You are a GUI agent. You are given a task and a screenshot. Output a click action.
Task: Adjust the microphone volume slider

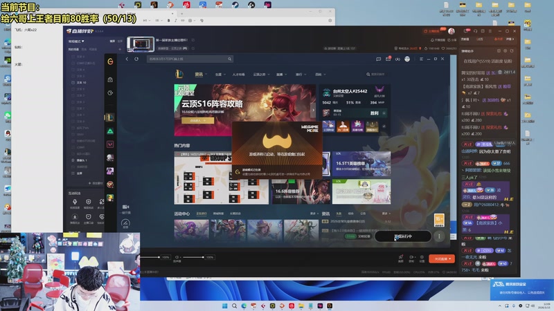[x=150, y=257]
